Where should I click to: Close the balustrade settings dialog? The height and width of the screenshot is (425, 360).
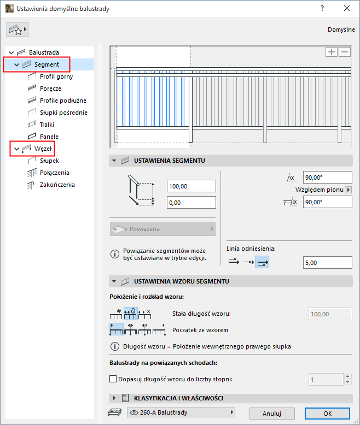(347, 8)
